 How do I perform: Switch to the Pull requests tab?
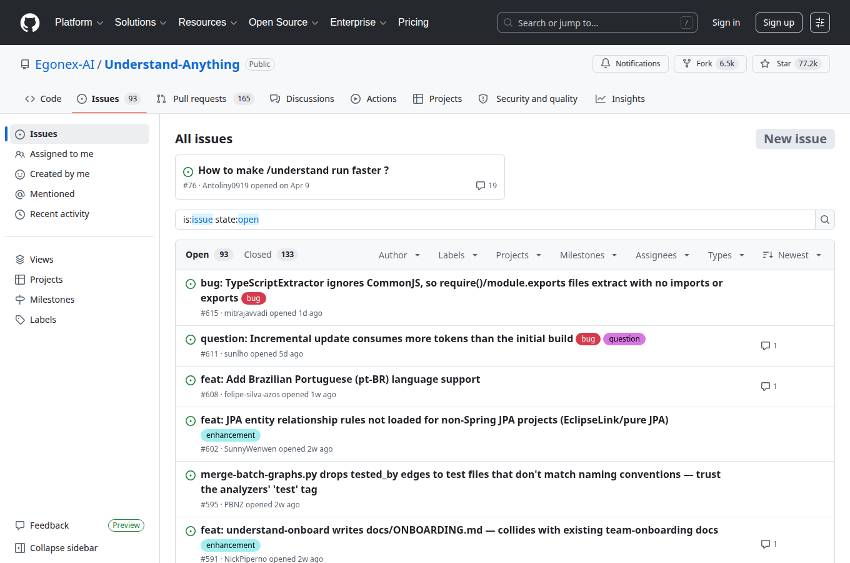point(206,99)
